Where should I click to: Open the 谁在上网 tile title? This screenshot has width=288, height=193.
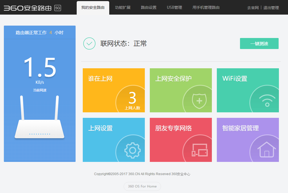[100, 79]
